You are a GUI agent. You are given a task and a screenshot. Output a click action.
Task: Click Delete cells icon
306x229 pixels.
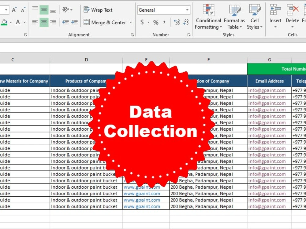[292, 10]
